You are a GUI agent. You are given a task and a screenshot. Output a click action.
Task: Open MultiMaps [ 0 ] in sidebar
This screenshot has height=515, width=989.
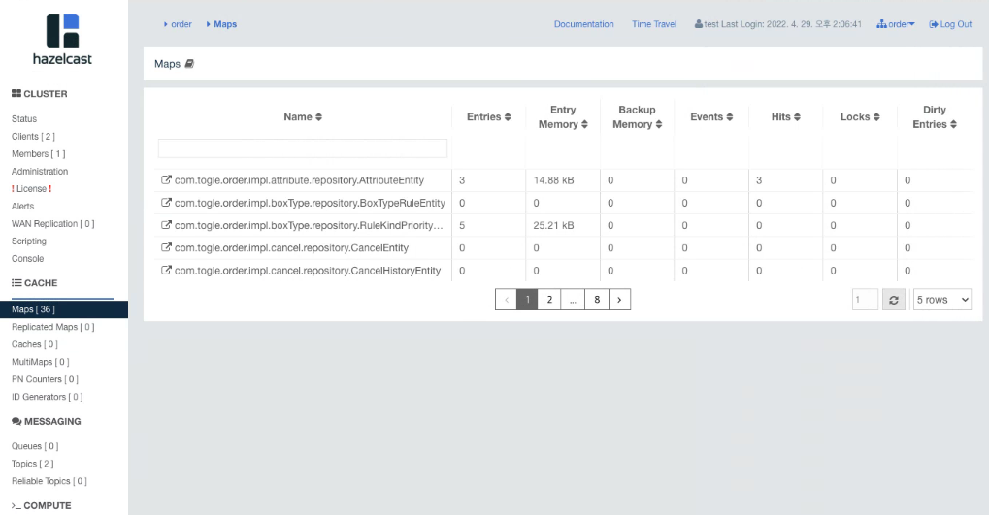tap(41, 362)
